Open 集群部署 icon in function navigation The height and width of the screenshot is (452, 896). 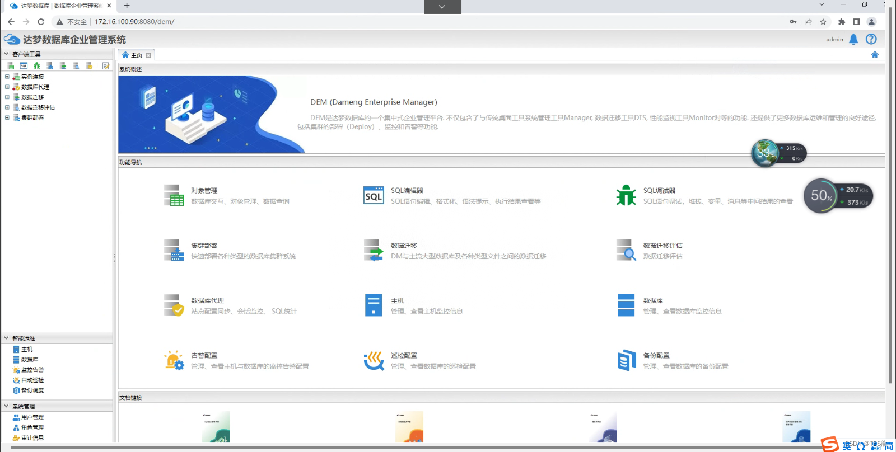click(x=174, y=250)
